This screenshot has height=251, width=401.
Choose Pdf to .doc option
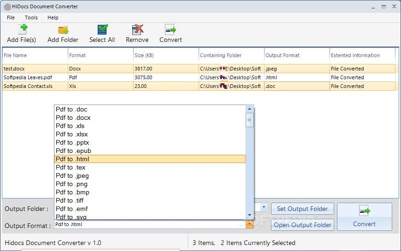150,110
